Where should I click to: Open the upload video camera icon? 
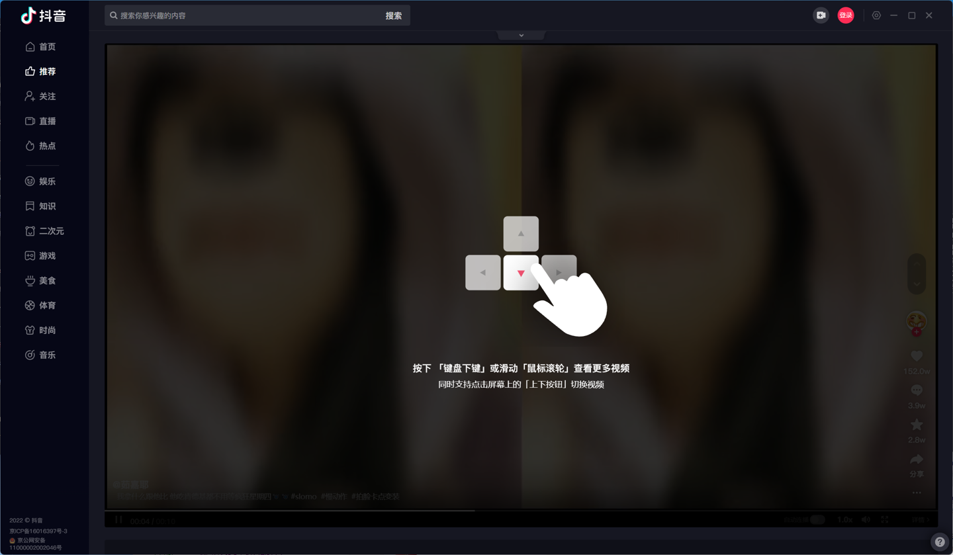(821, 15)
